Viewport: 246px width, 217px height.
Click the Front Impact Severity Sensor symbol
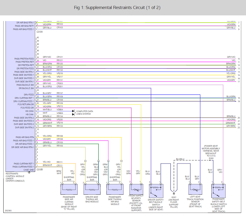136,189
